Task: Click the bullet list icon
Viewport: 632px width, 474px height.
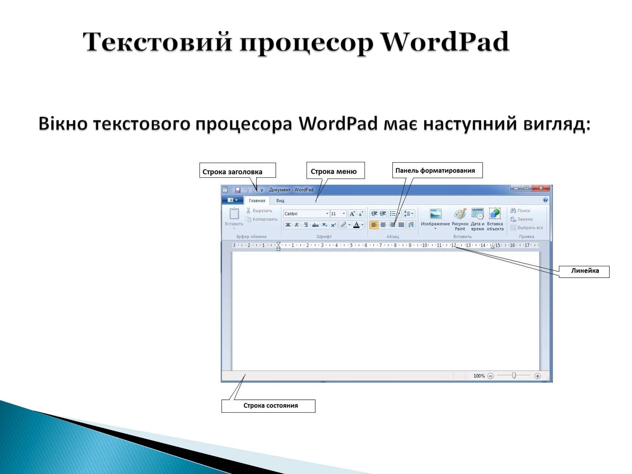Action: [x=393, y=214]
